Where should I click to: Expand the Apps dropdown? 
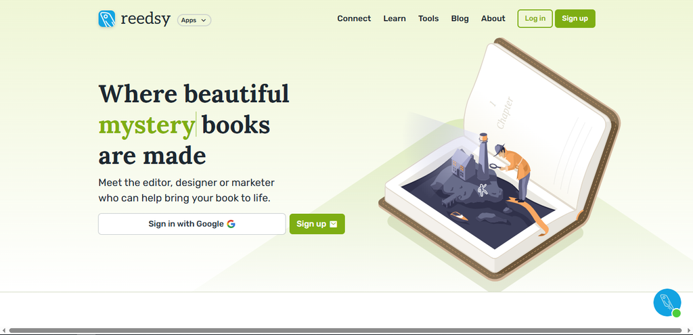tap(194, 20)
